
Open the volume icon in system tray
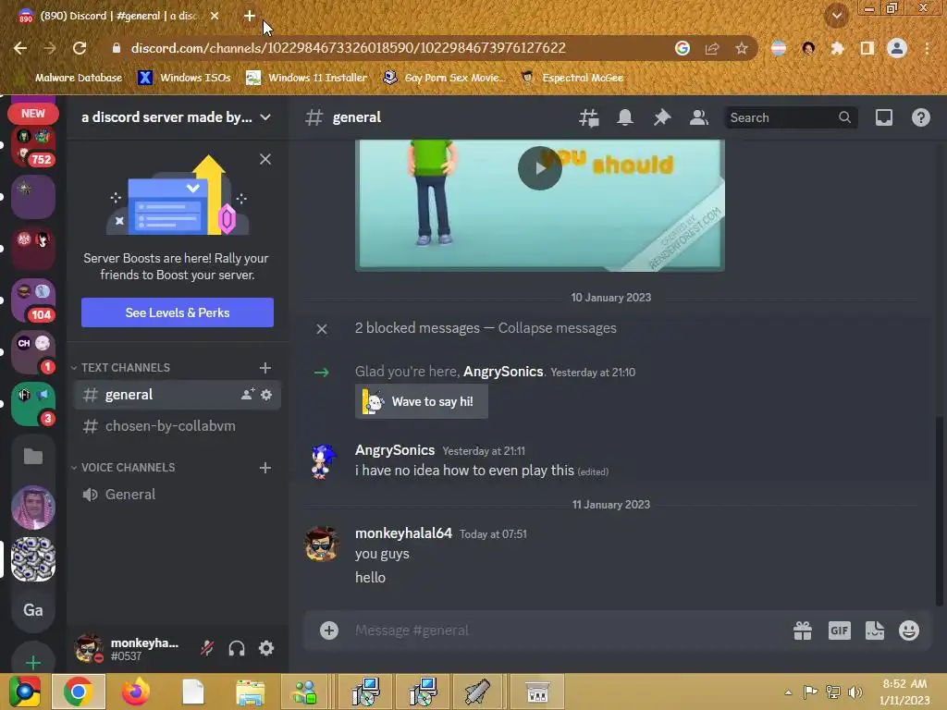855,692
